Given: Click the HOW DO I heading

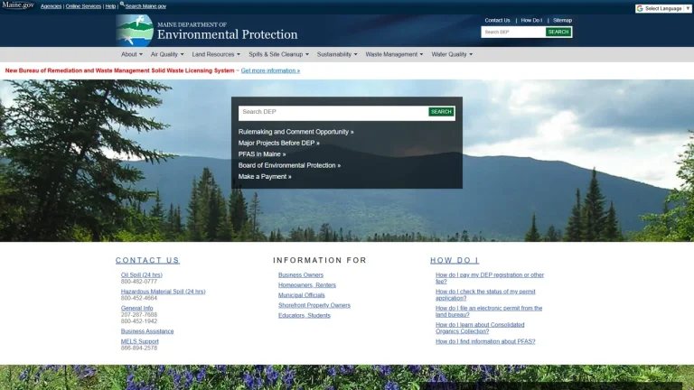Looking at the screenshot, I should 455,260.
